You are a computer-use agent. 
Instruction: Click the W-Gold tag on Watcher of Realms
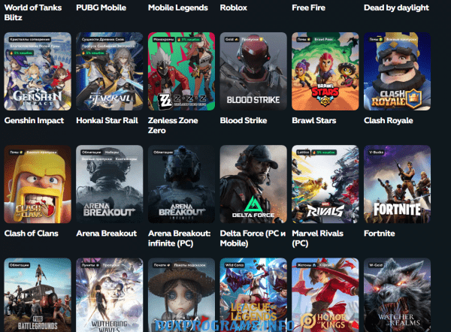coord(376,265)
